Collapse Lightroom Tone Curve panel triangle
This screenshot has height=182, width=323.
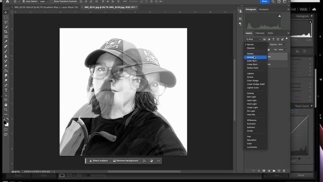(311, 106)
